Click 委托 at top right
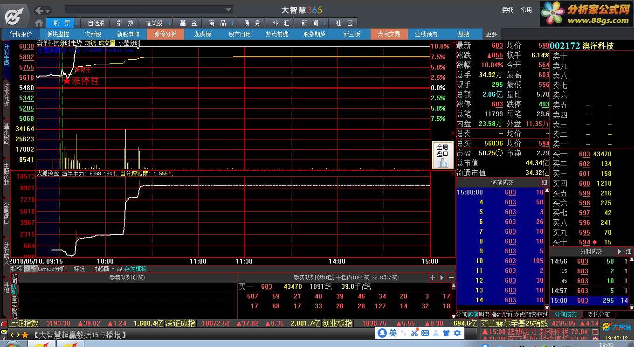This screenshot has width=634, height=347. pos(508,10)
